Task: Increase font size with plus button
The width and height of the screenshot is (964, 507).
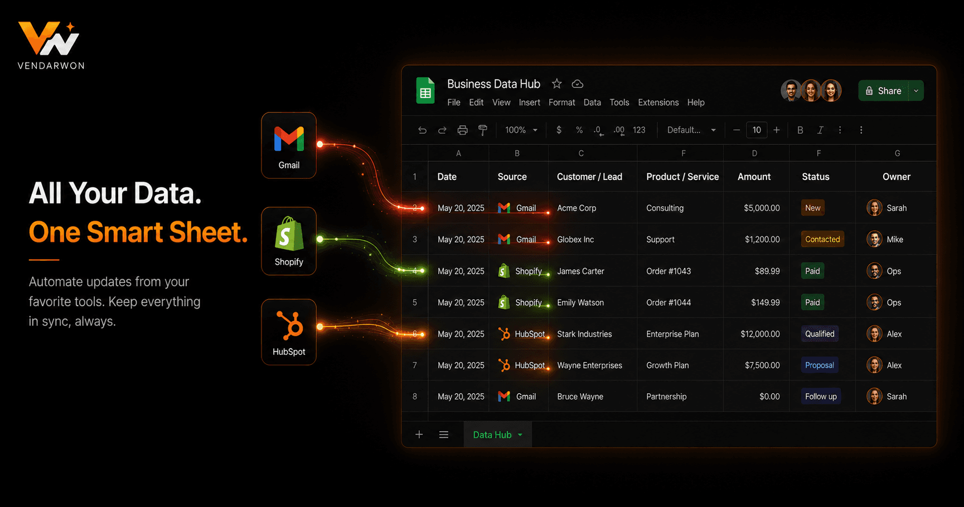Action: coord(777,130)
